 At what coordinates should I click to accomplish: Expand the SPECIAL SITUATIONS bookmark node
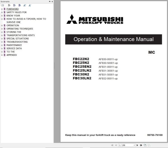[2, 38]
